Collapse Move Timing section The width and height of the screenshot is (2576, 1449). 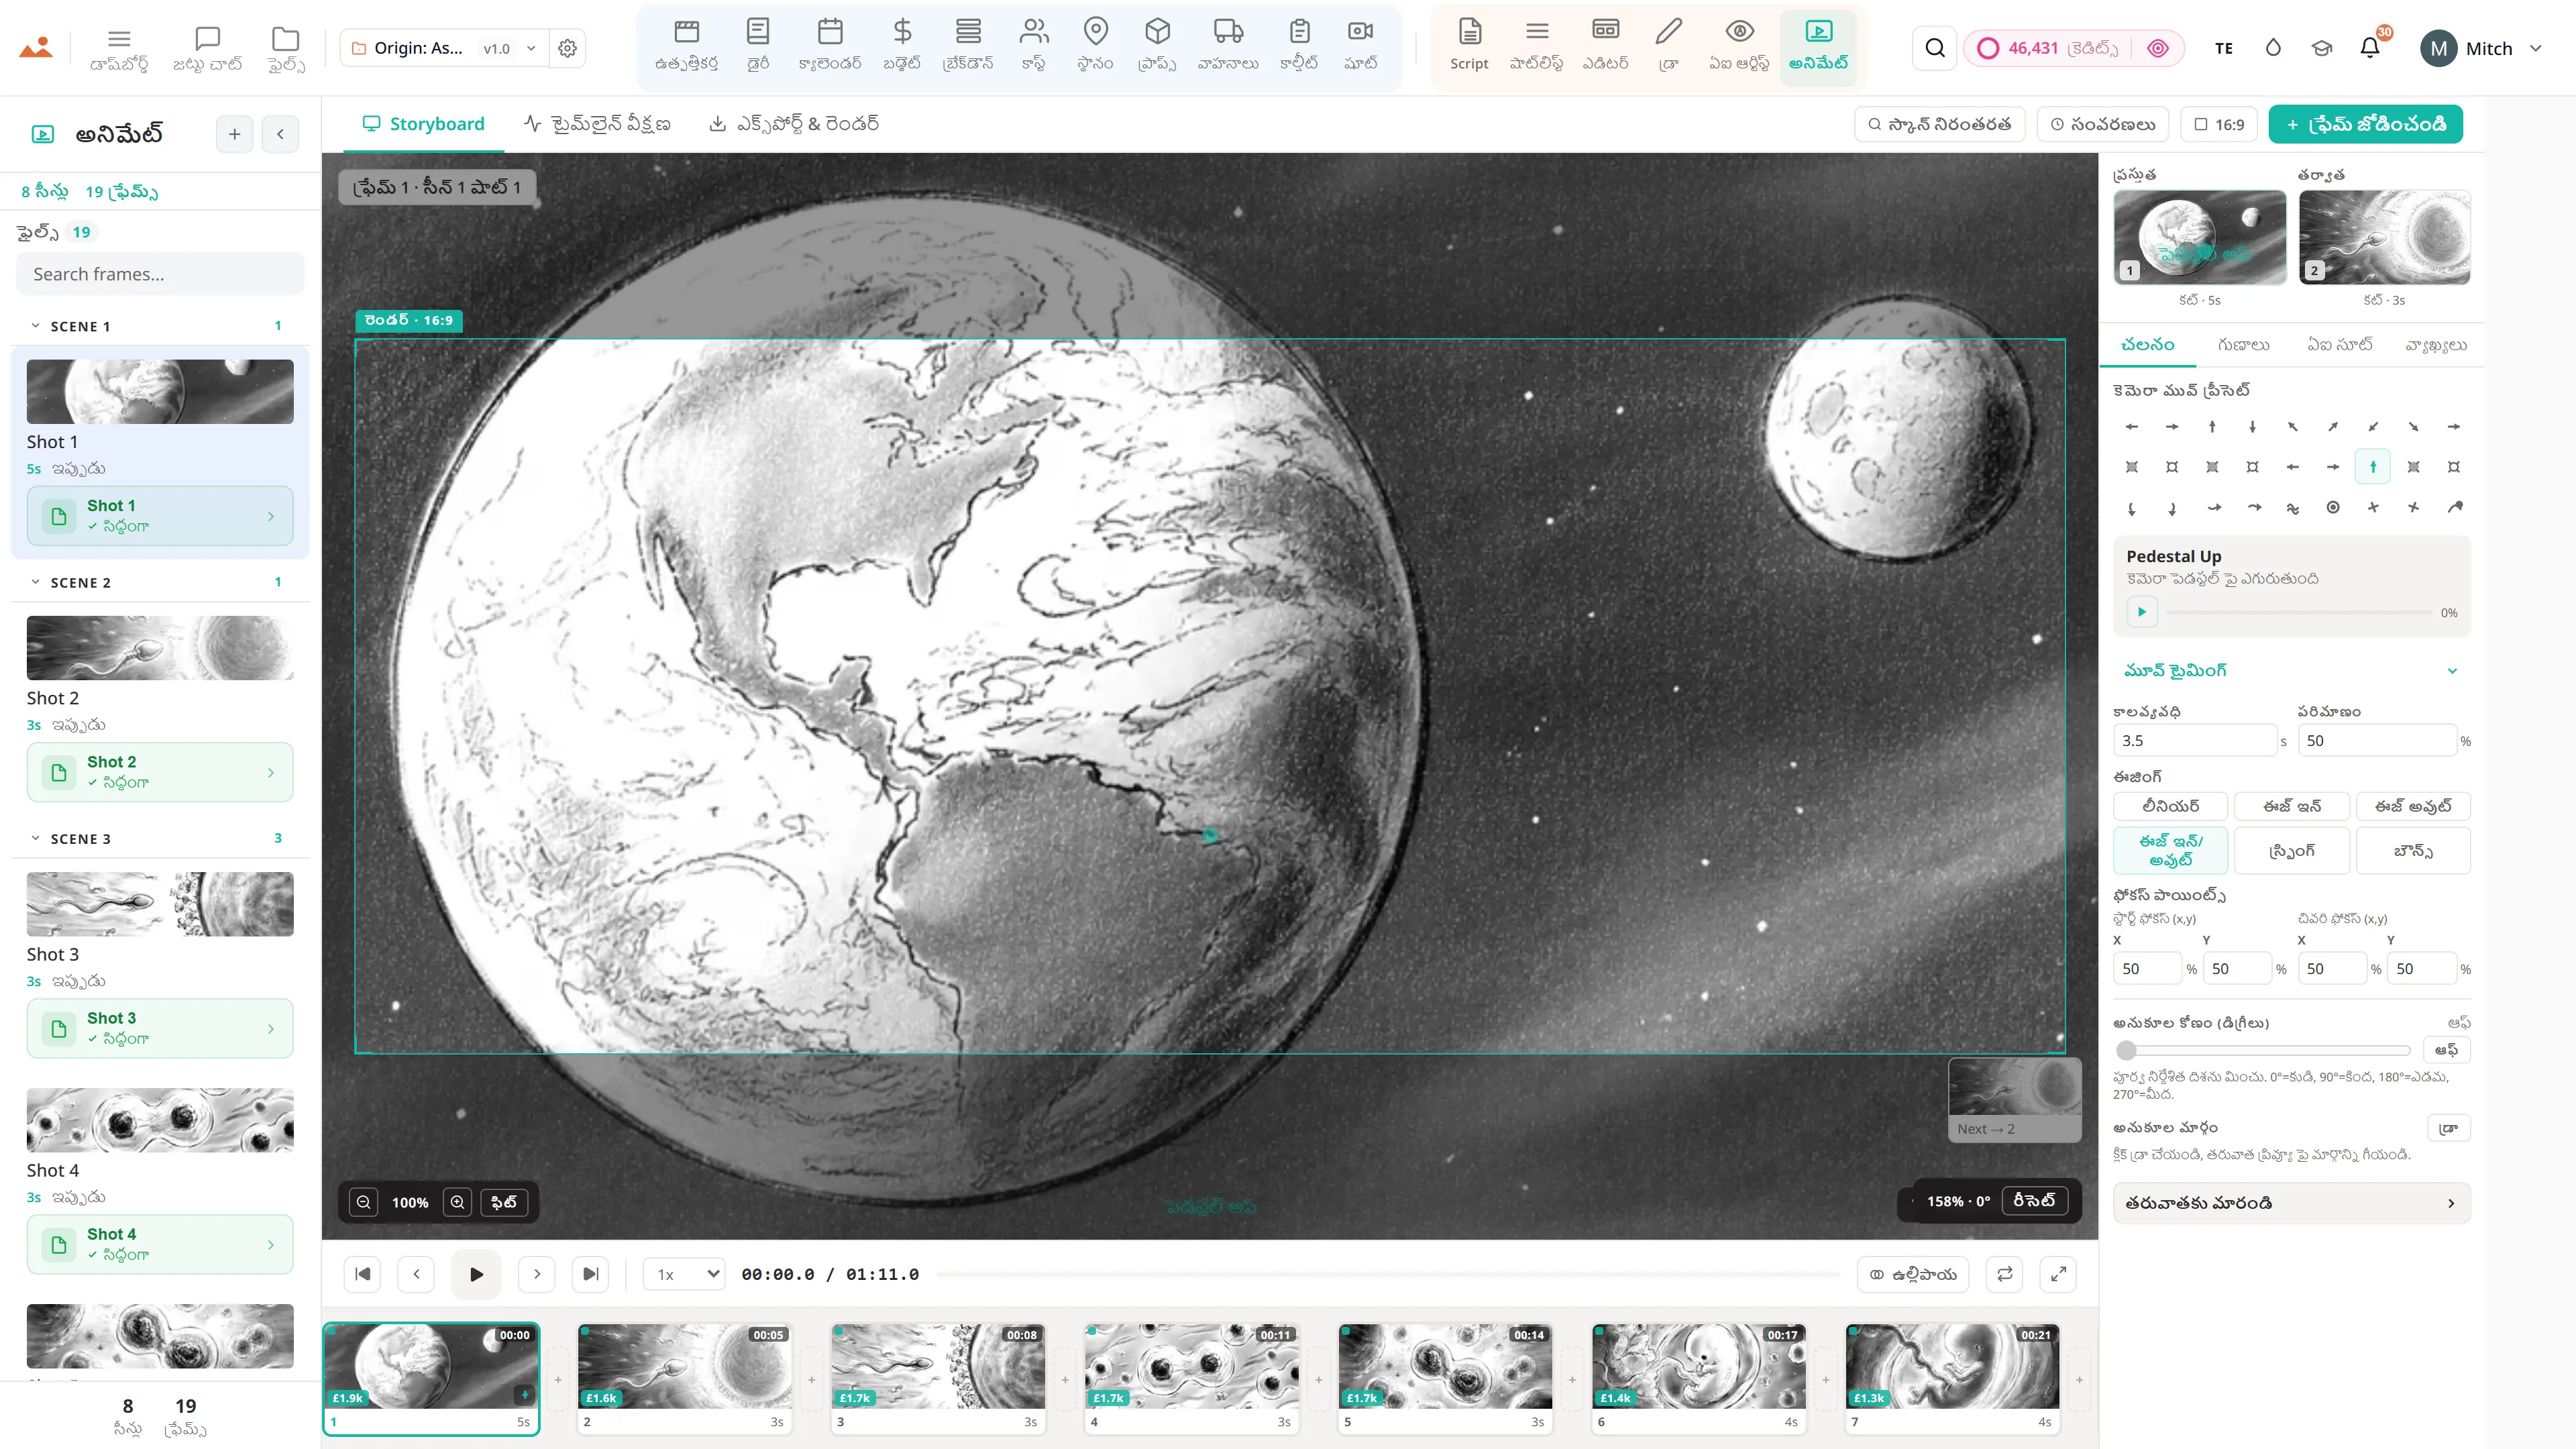2292,670
